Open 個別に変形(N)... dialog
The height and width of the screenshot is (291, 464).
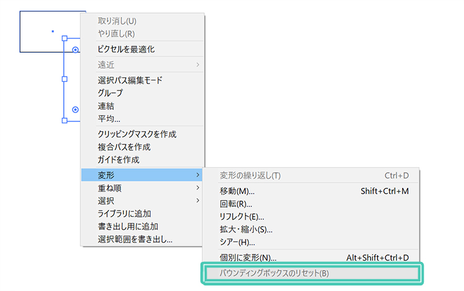click(x=311, y=258)
